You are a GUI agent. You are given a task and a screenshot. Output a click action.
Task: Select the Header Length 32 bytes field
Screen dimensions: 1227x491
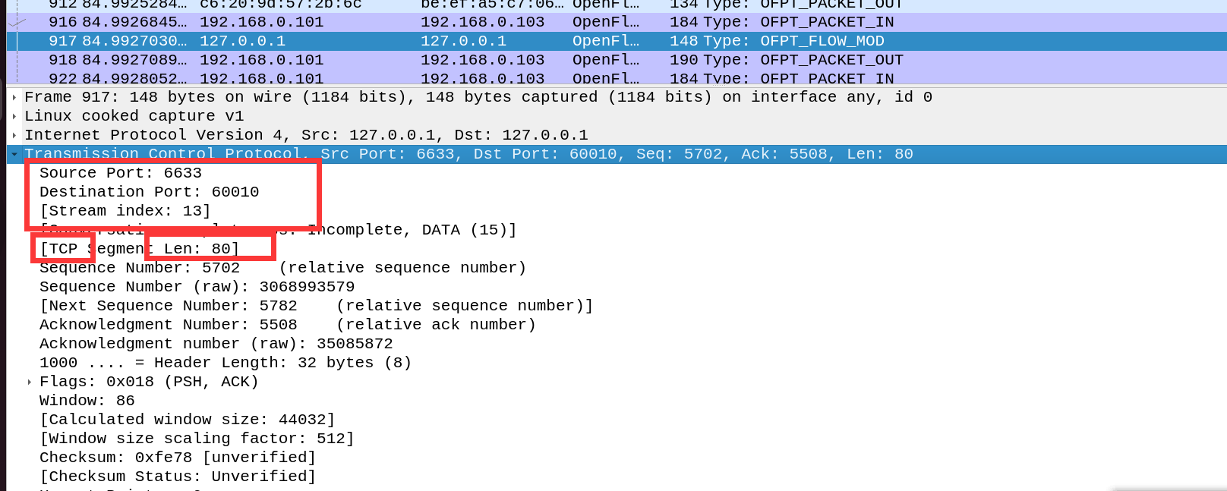[226, 363]
